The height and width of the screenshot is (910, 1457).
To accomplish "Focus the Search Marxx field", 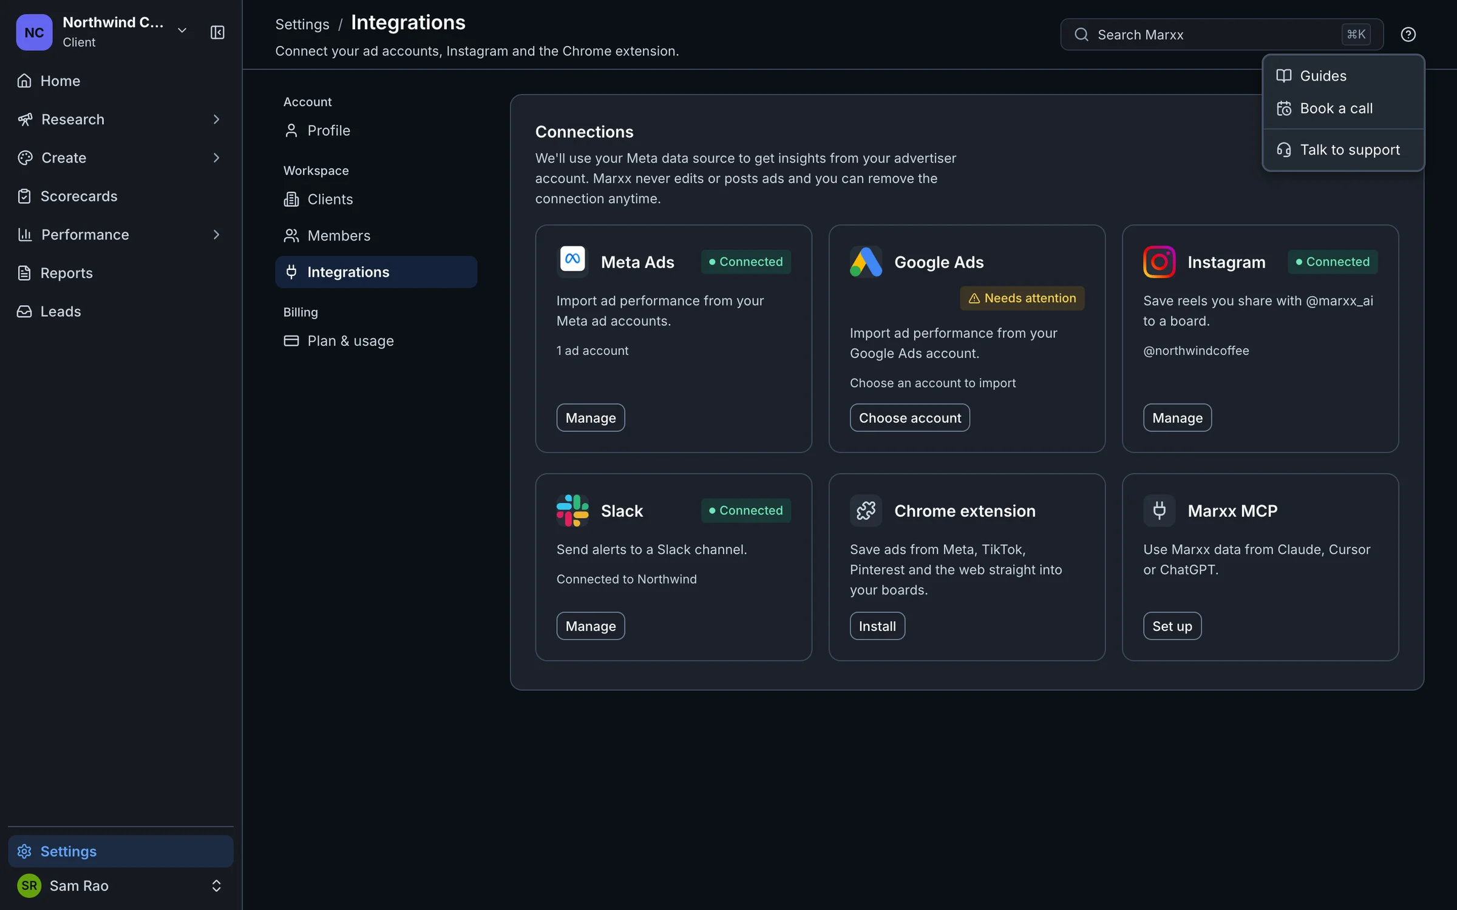I will 1221,35.
